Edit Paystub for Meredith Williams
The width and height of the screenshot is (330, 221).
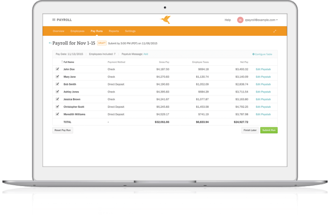click(x=263, y=114)
